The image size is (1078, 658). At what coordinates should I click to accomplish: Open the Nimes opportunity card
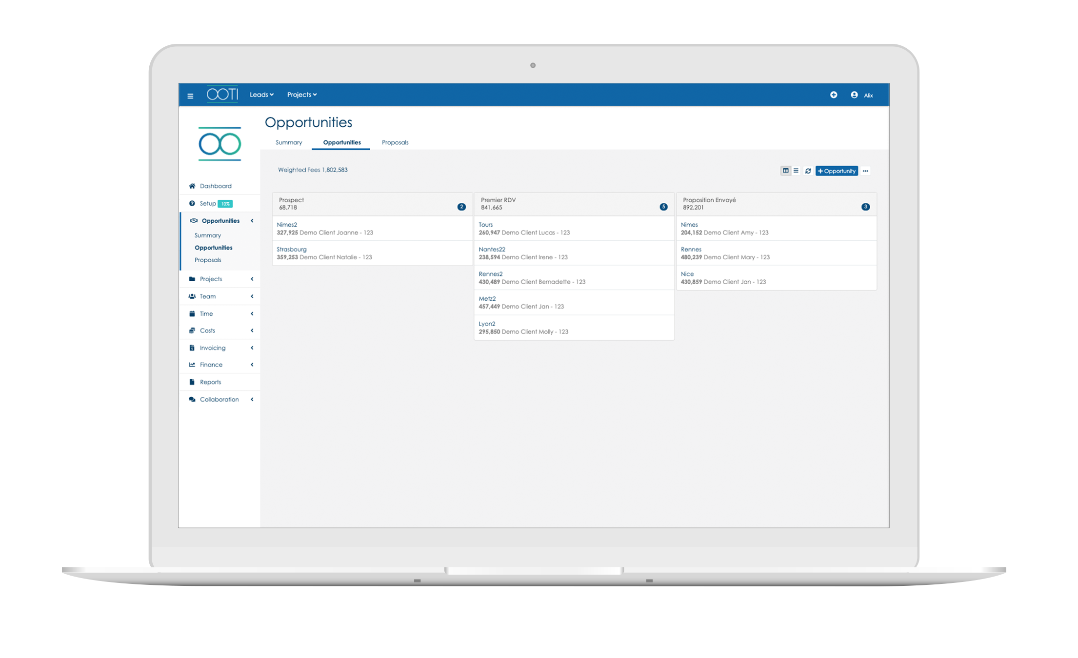pos(776,229)
